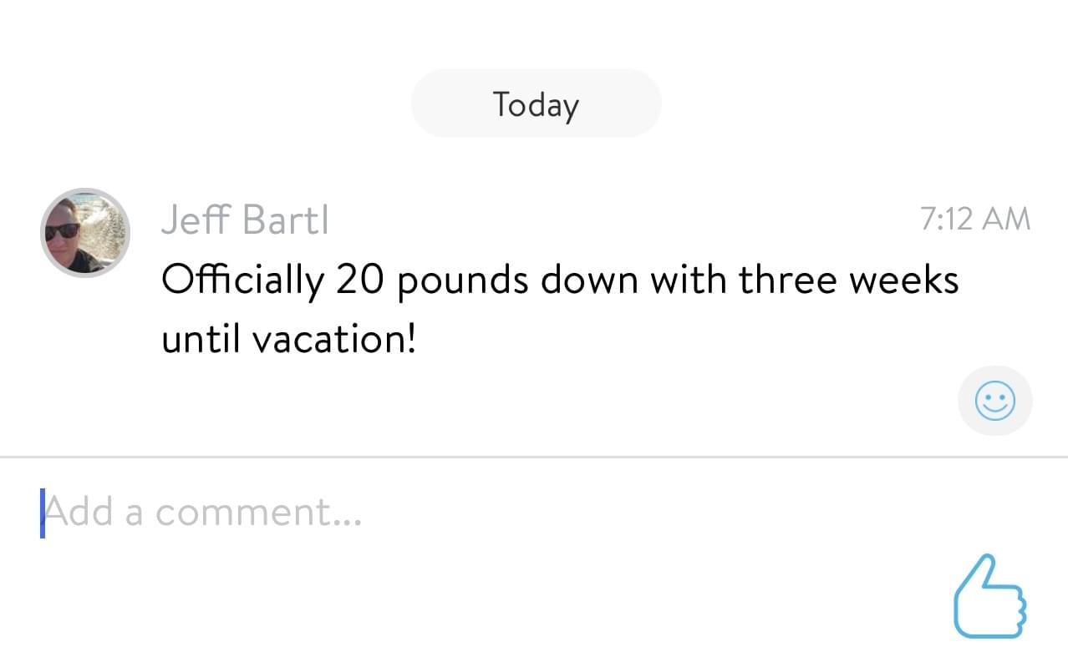The width and height of the screenshot is (1068, 657).
Task: Open the emoji reaction smiley icon
Action: tap(994, 402)
